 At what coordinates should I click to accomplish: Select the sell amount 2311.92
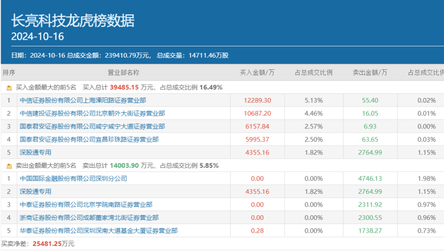[x=370, y=205]
